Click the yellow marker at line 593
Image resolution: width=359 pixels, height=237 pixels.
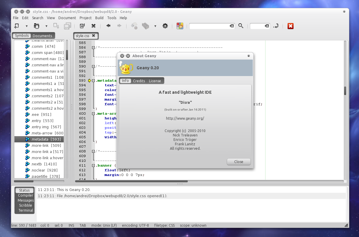(90, 80)
